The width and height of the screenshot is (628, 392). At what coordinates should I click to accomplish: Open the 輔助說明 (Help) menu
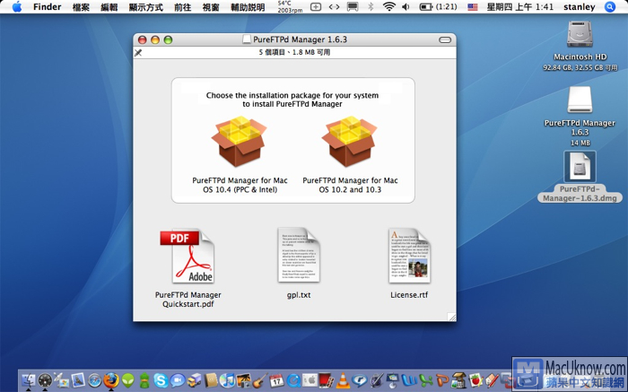click(248, 7)
